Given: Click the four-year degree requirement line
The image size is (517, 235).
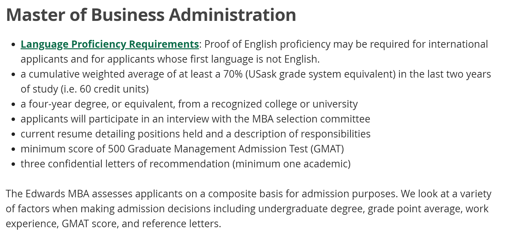Looking at the screenshot, I should click(x=189, y=104).
